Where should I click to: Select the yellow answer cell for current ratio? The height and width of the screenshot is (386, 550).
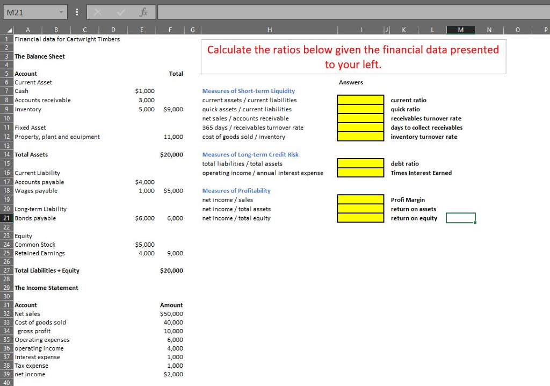coord(360,100)
